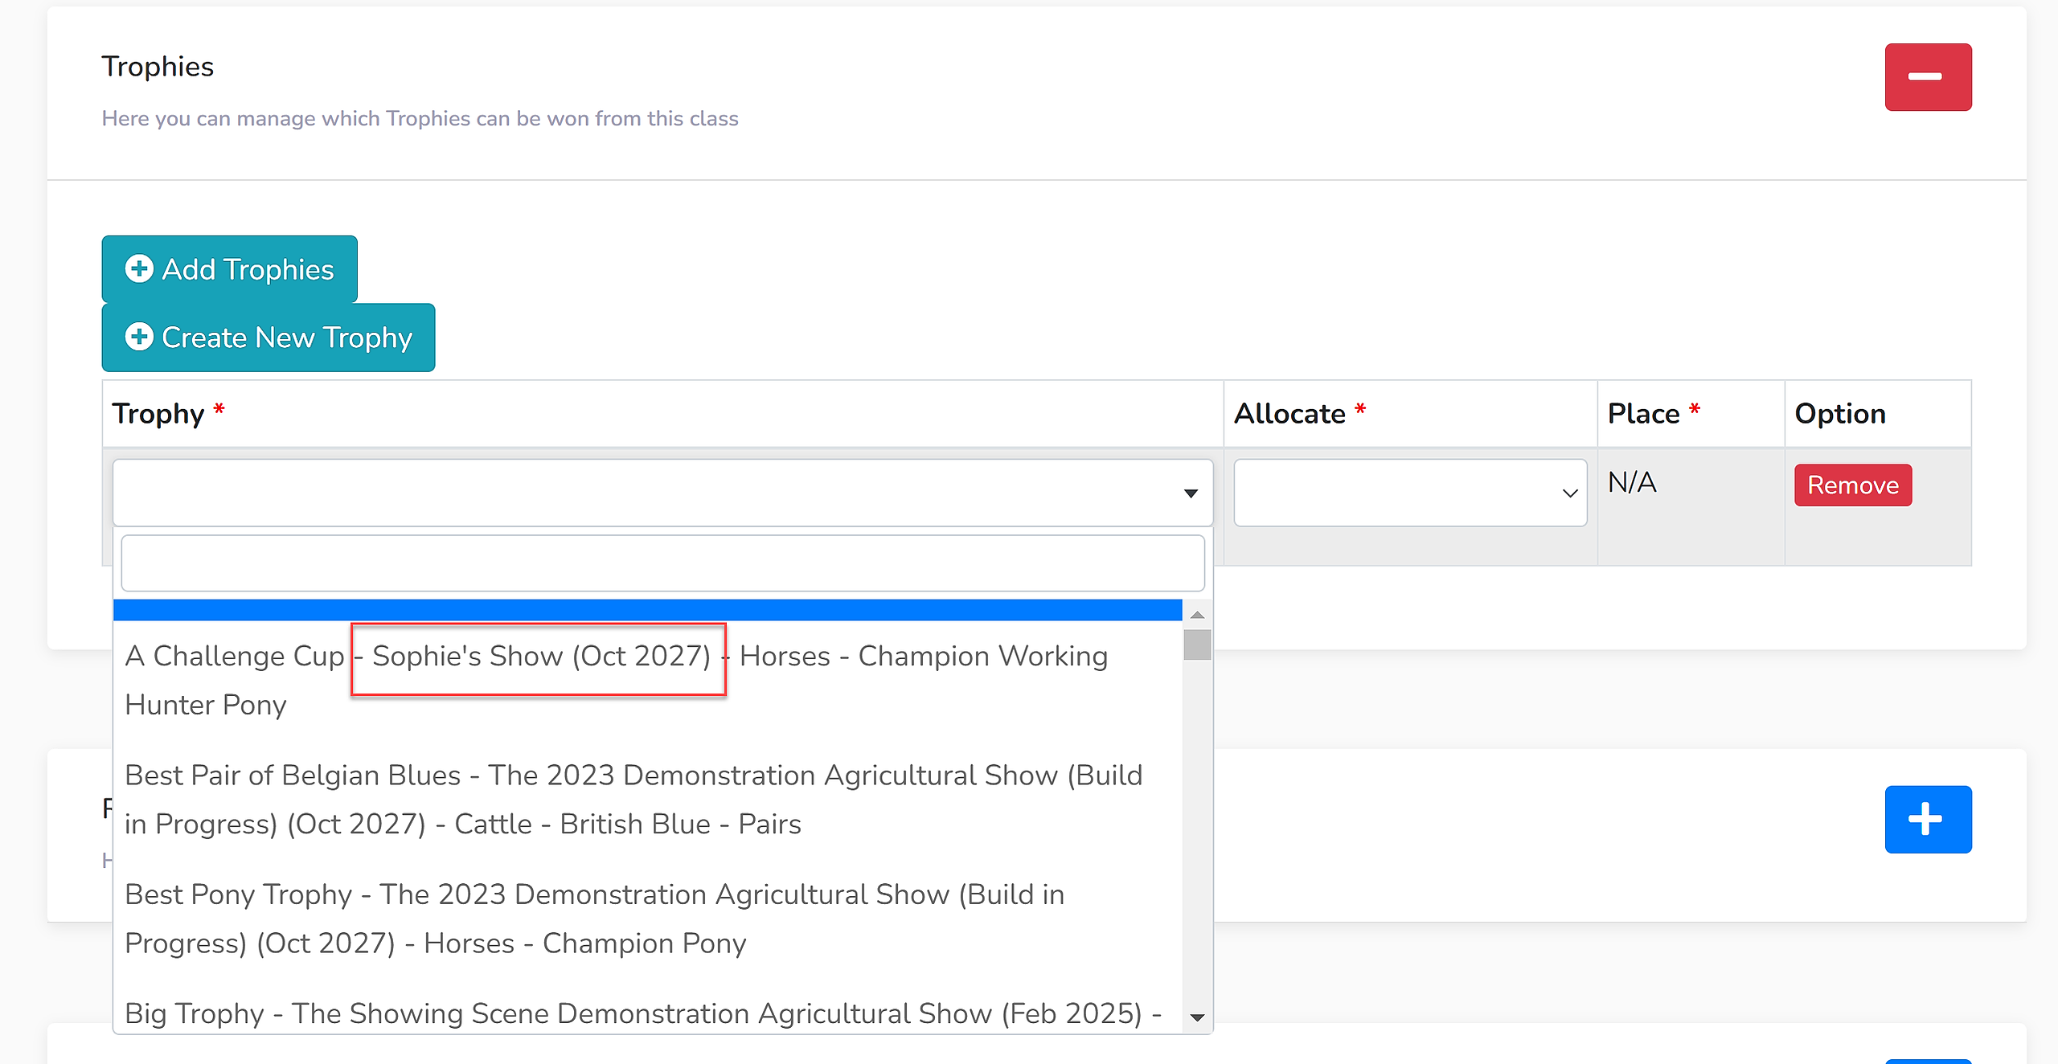2058x1064 pixels.
Task: Choose Best Pony Trophy option
Action: pyautogui.click(x=647, y=919)
